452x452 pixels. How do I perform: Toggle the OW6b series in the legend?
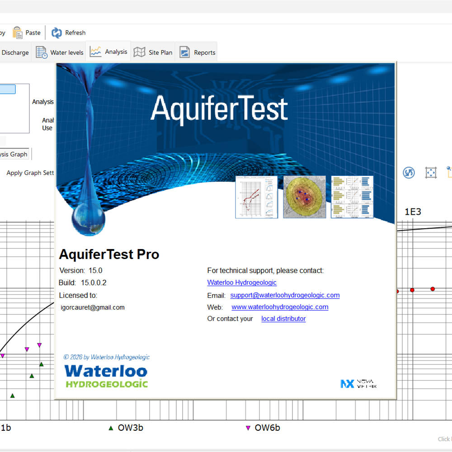262,428
